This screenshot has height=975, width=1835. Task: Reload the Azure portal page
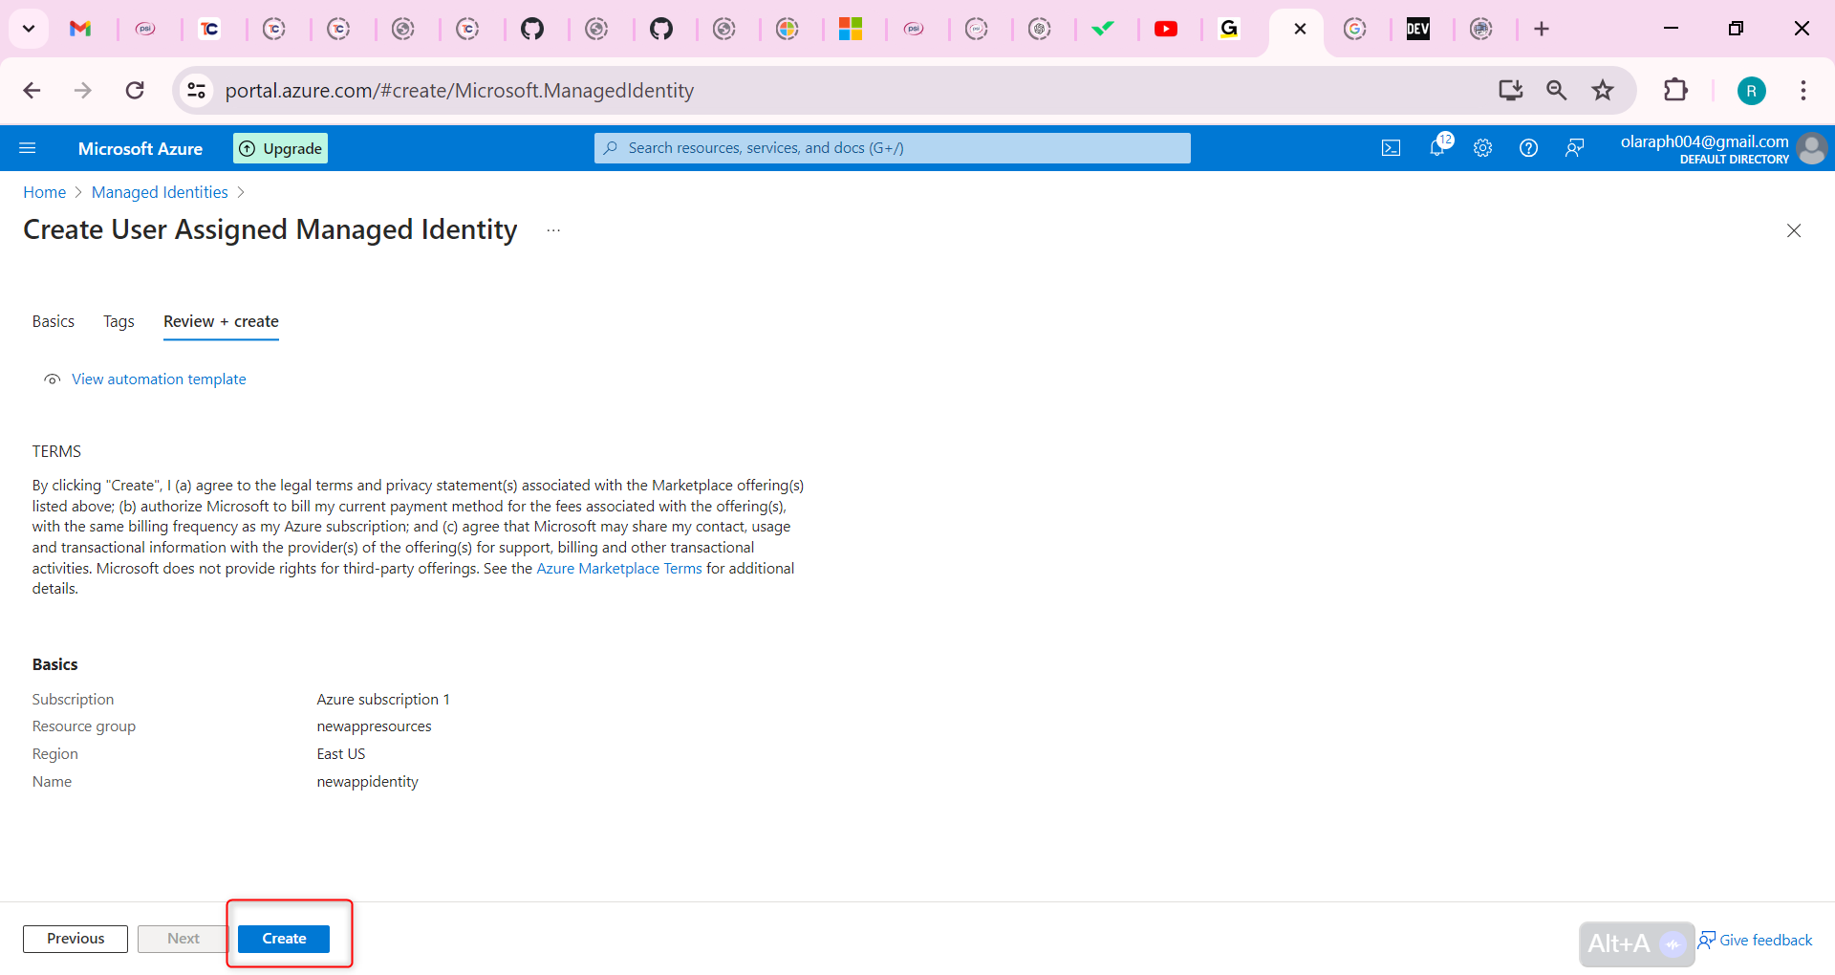135,91
